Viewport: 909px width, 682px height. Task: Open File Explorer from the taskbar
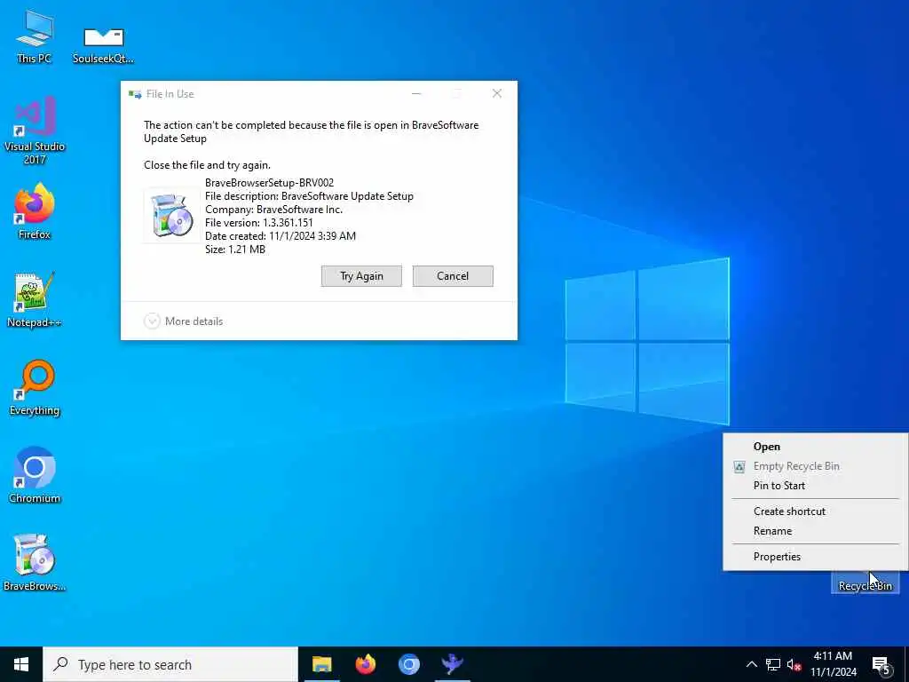coord(321,664)
